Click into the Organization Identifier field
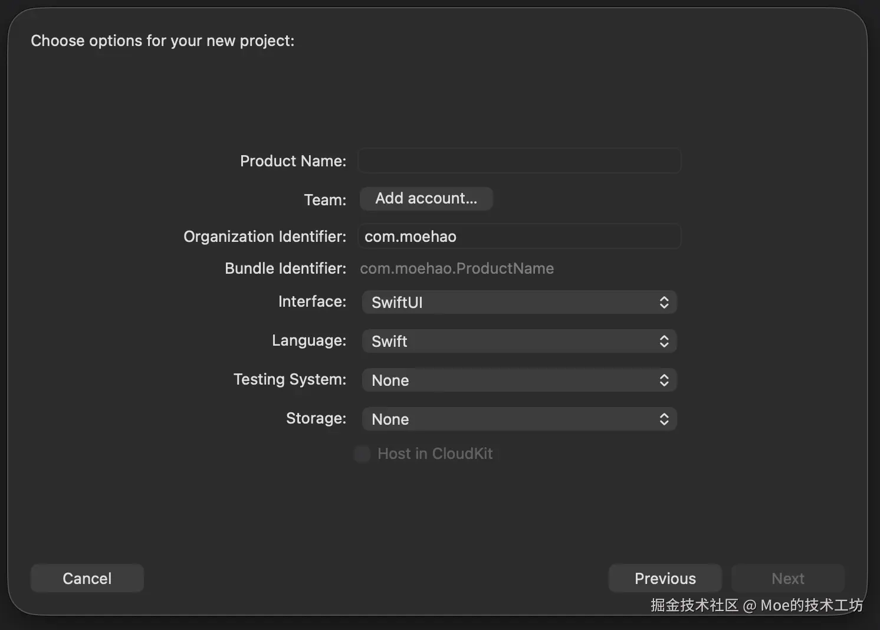The image size is (880, 630). (519, 237)
